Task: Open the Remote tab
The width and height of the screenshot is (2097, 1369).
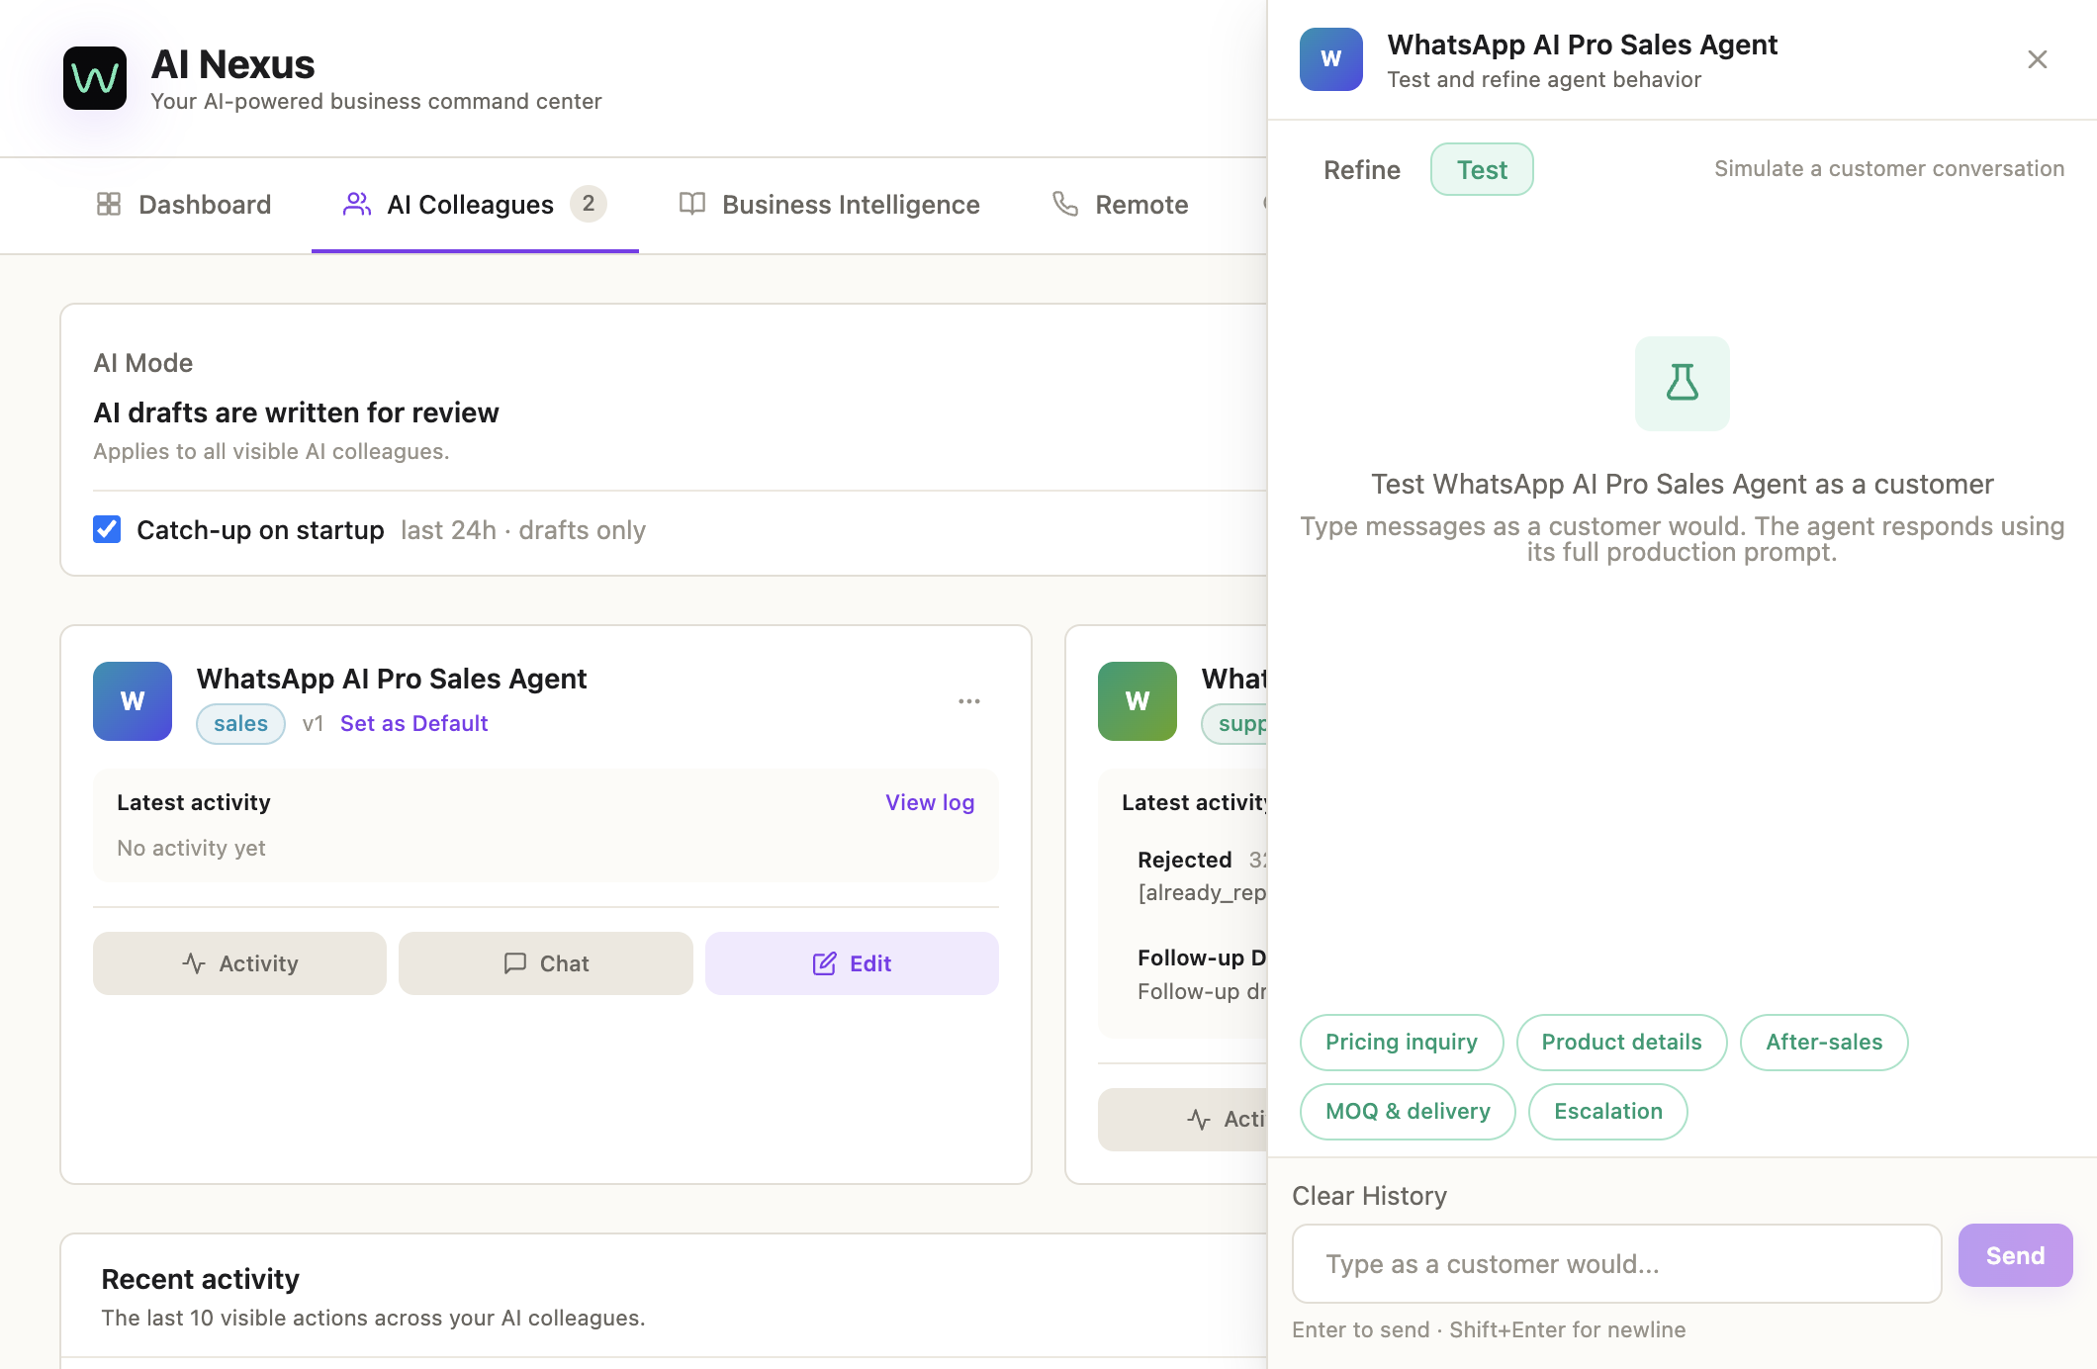Action: pyautogui.click(x=1121, y=205)
